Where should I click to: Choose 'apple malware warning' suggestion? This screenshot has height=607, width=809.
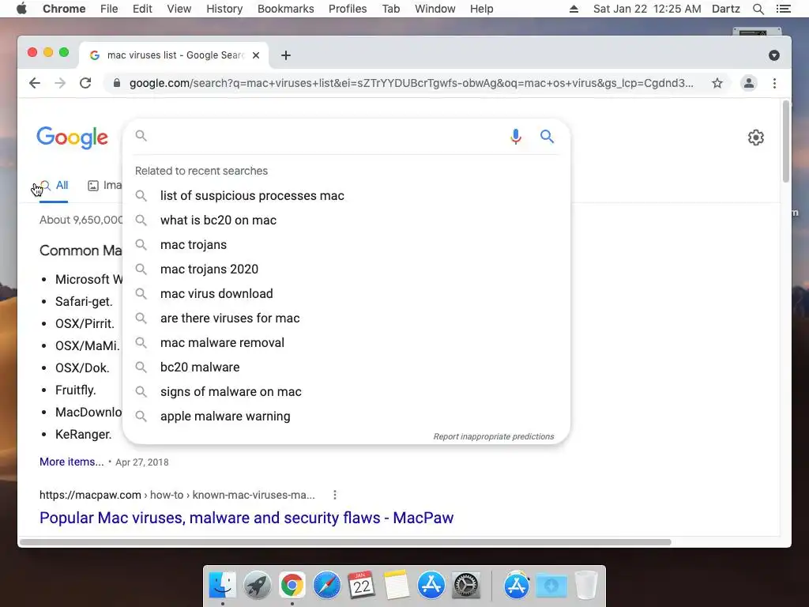pos(346,417)
